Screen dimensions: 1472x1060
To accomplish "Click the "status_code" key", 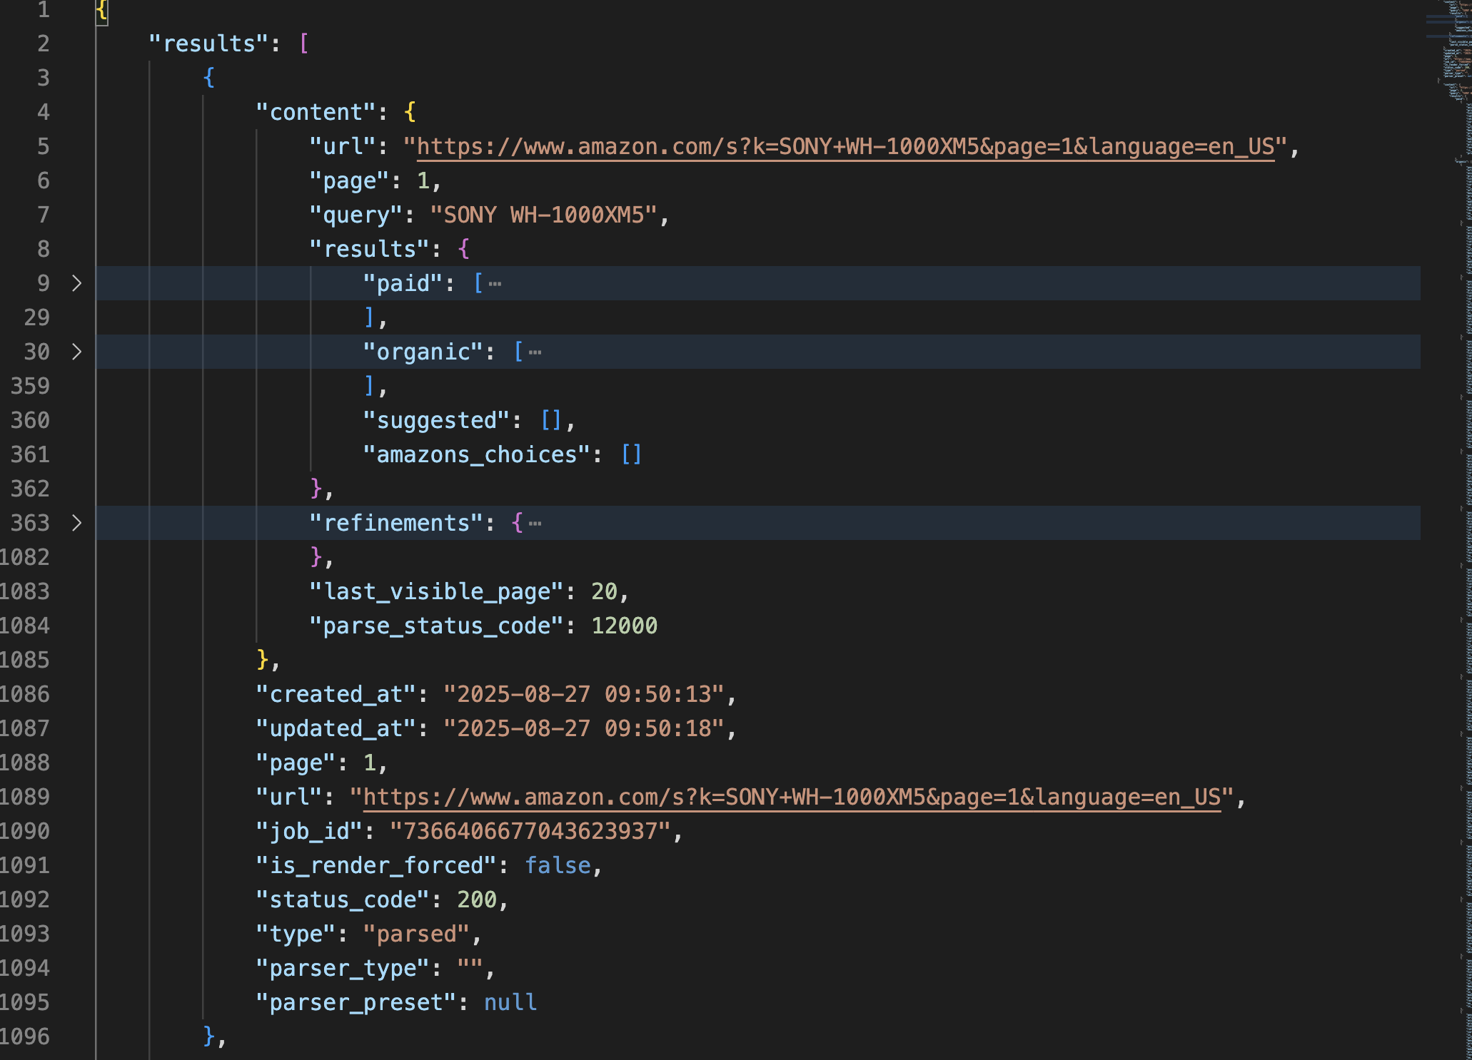I will click(x=343, y=900).
